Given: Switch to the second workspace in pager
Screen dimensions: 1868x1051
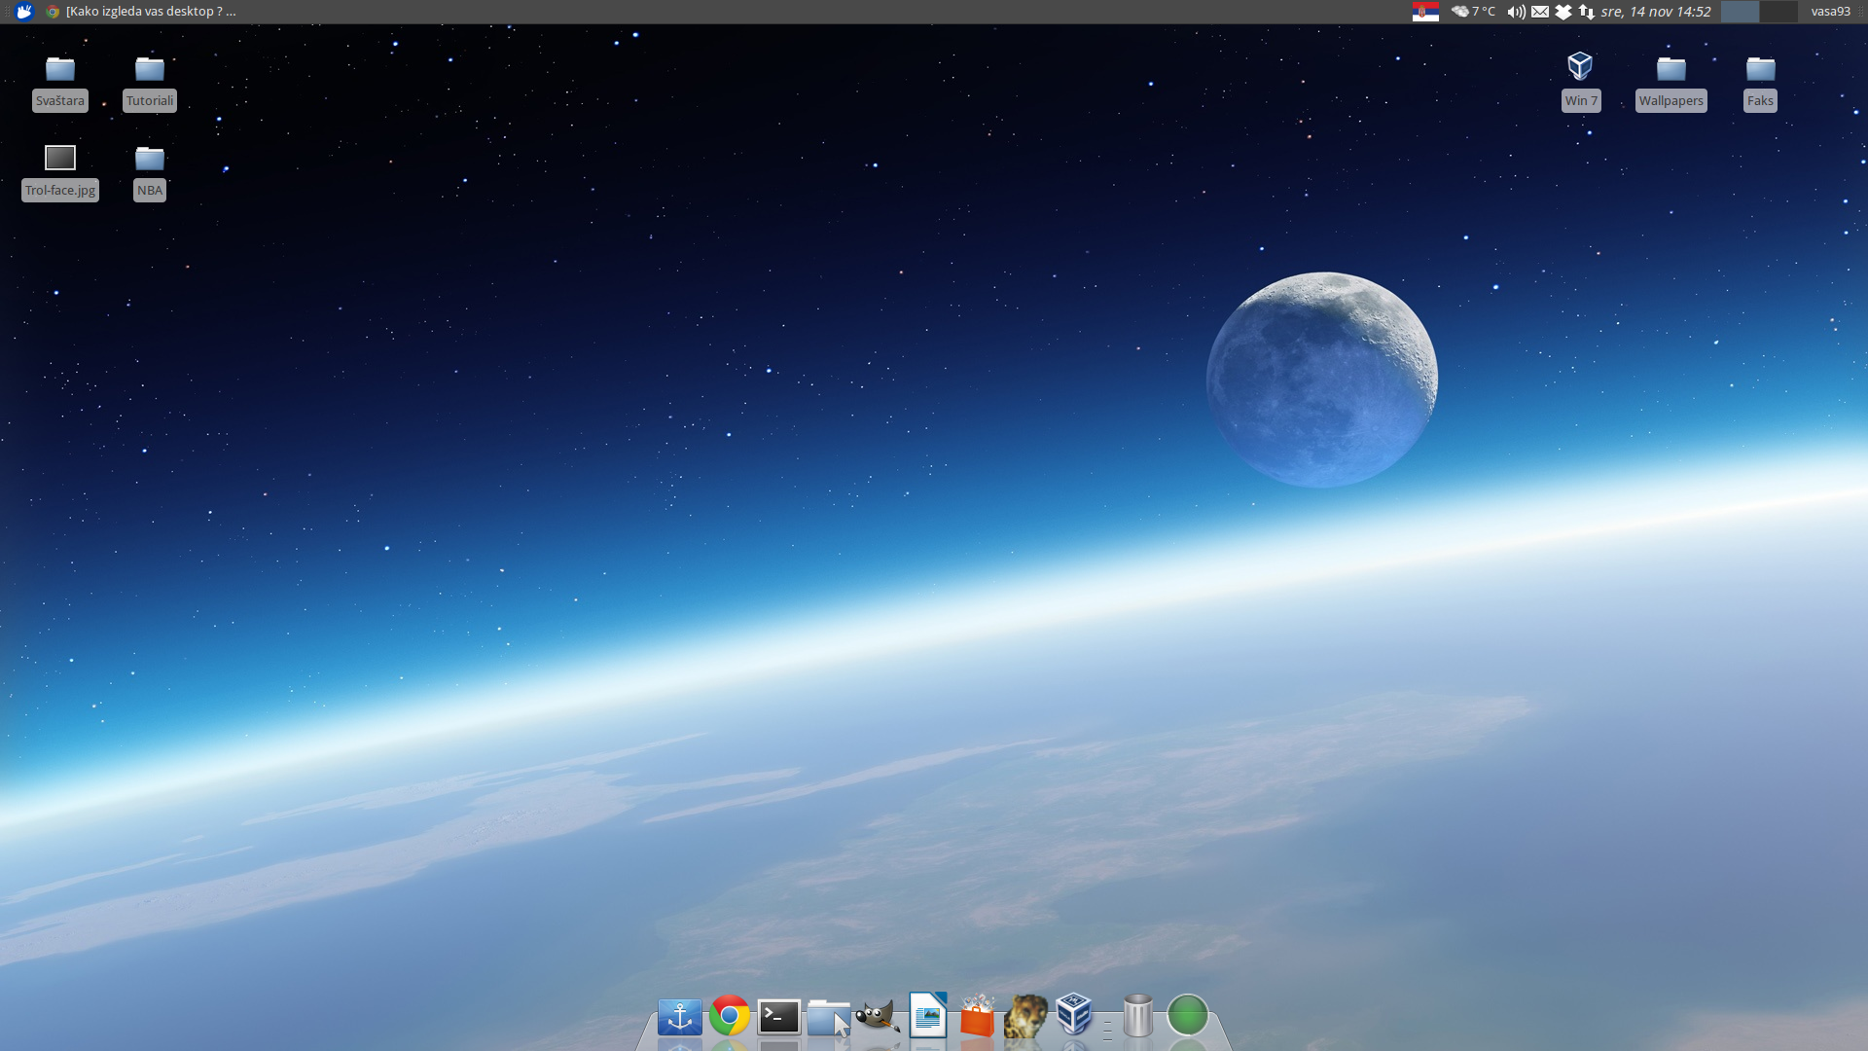Looking at the screenshot, I should (1778, 12).
